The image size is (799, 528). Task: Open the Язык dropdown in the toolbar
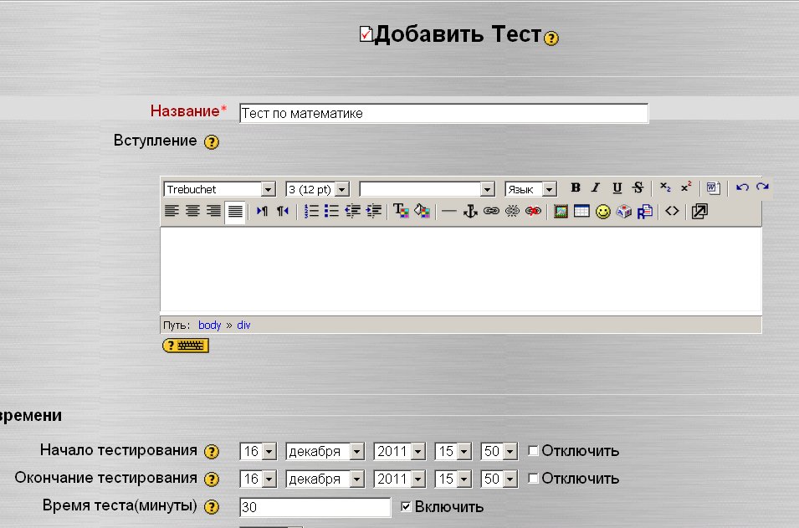(530, 188)
